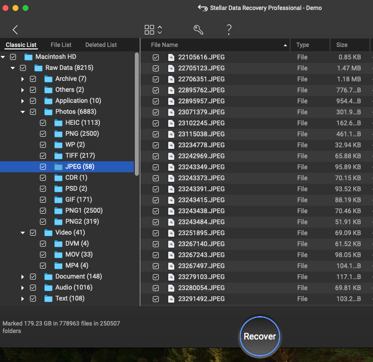Collapse the Photos (6883) folder
The height and width of the screenshot is (362, 373).
23,112
